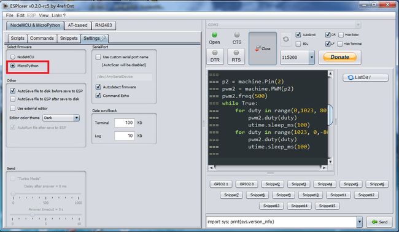Screen dimensions: 399x232
Task: Open the command history dropdown arrow
Action: pyautogui.click(x=359, y=222)
